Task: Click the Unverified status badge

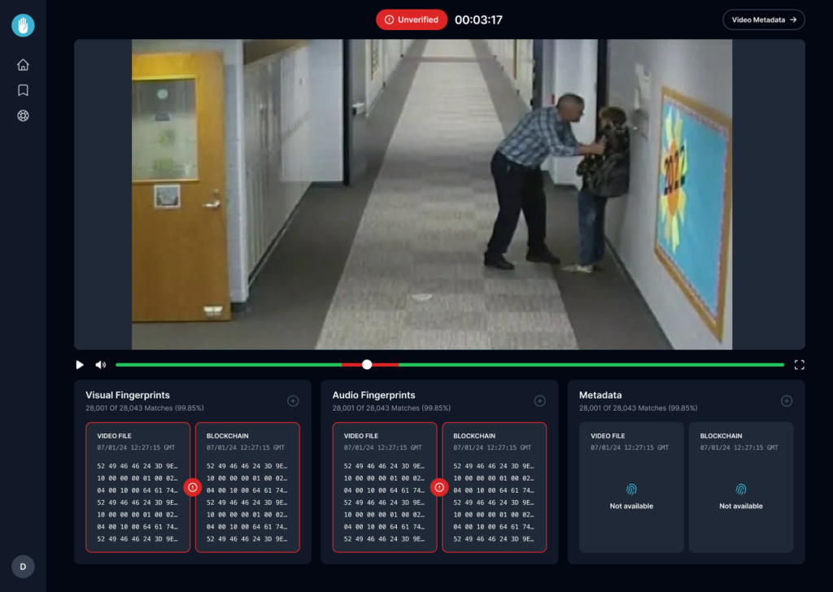Action: (412, 19)
